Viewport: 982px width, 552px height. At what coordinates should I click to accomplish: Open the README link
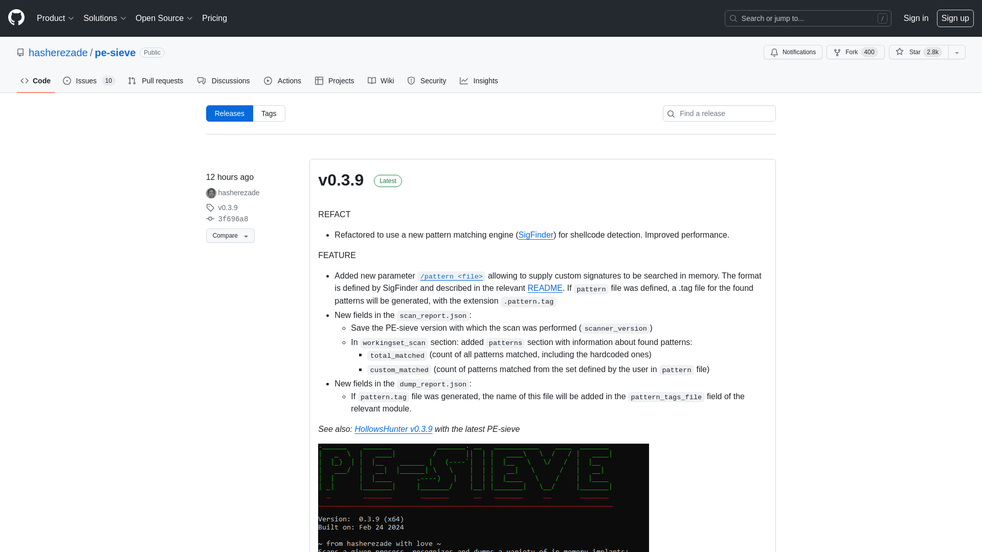[545, 288]
